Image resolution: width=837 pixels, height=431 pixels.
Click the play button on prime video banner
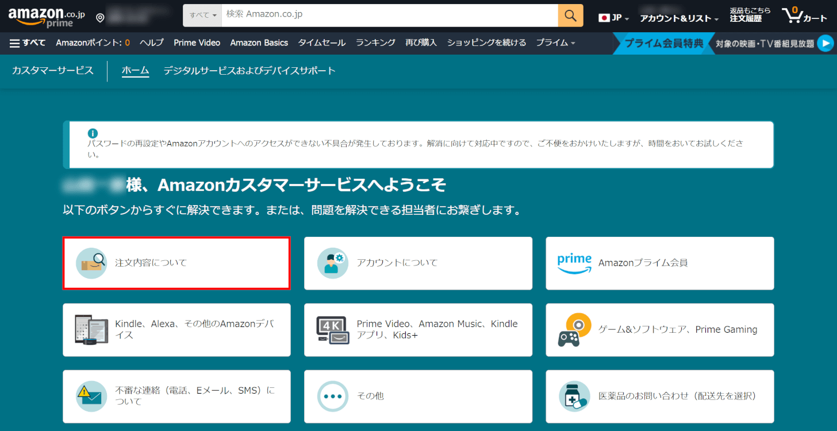coord(824,43)
